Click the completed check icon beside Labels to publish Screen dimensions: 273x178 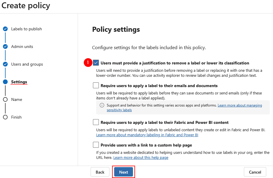point(5,29)
